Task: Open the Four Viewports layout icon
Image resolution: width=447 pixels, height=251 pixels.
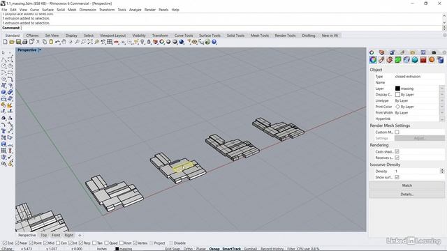Action: 110,42
